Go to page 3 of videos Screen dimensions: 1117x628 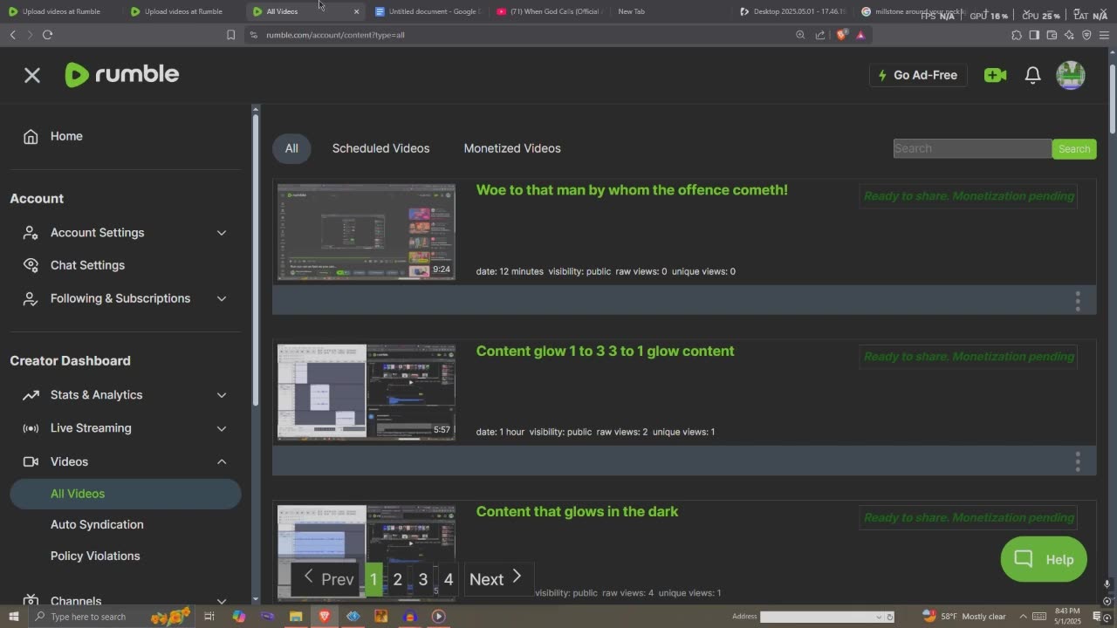tap(422, 579)
